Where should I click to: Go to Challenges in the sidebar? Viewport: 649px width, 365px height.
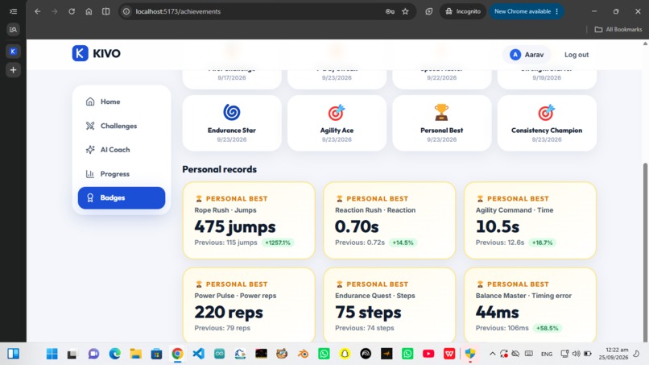(x=122, y=126)
